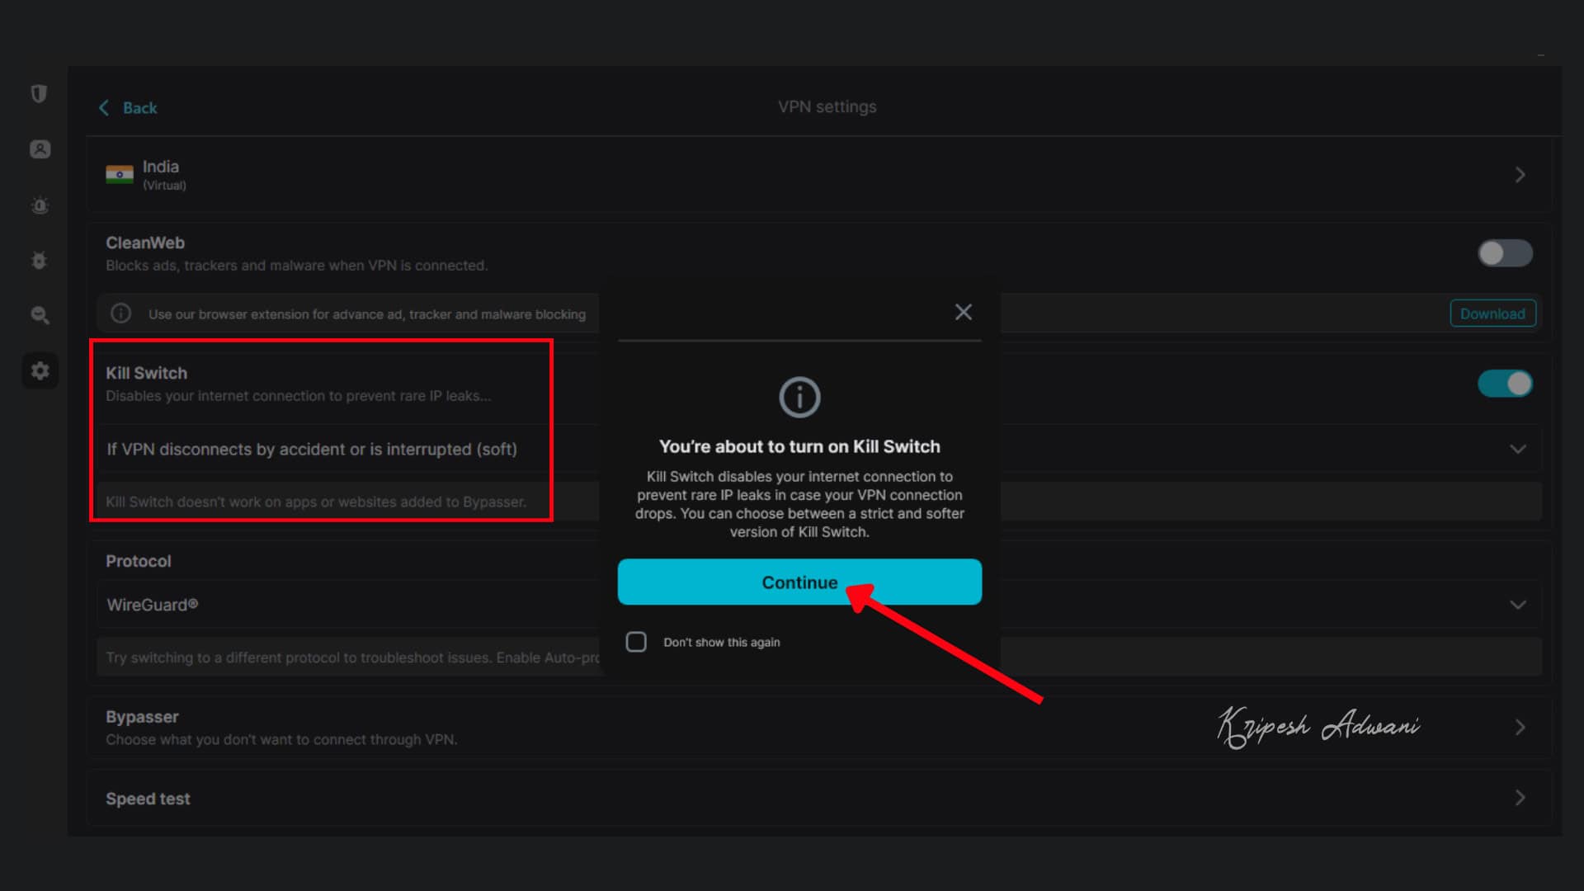Select the Settings gear sidebar icon
The width and height of the screenshot is (1584, 891).
pos(40,370)
